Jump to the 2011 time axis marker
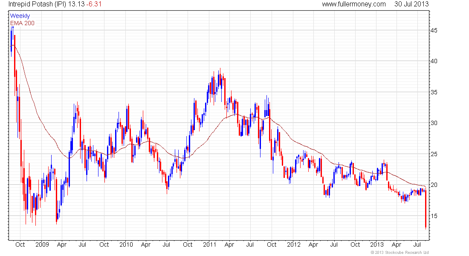Image resolution: width=469 pixels, height=256 pixels. (209, 245)
